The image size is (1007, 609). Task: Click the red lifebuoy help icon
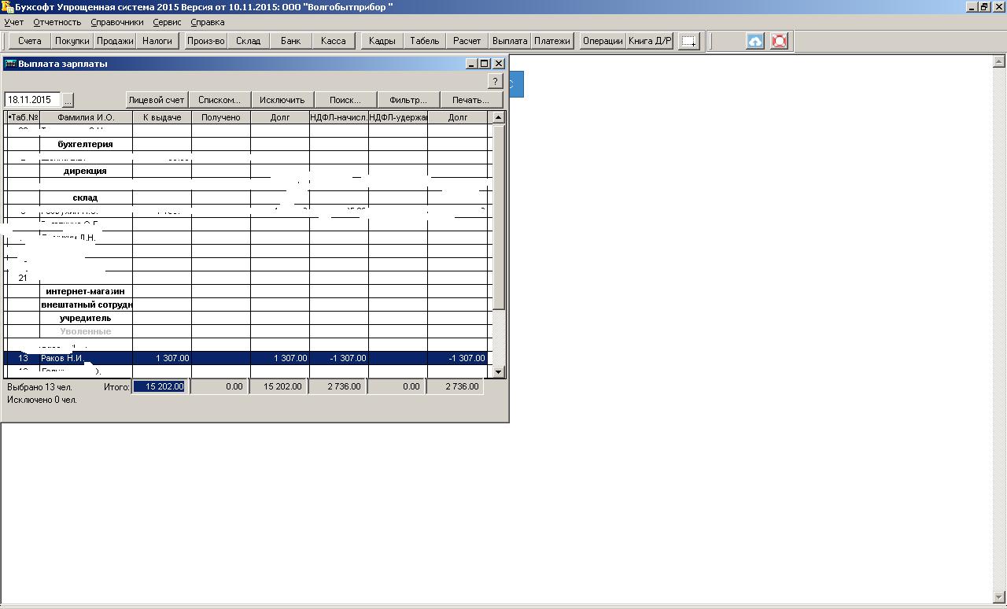tap(779, 41)
